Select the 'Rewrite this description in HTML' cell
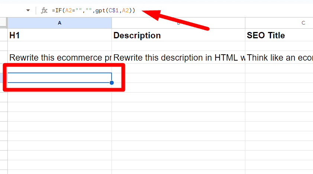This screenshot has height=174, width=313. pos(178,58)
